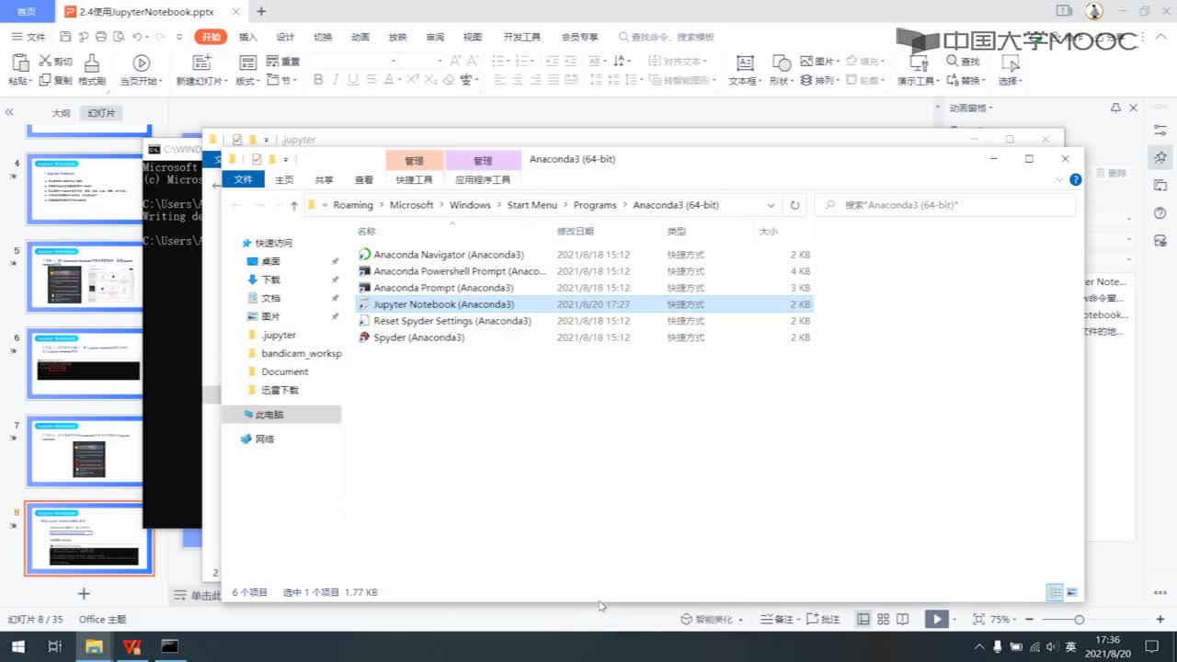Click WPS save icon in quick toolbar
The height and width of the screenshot is (662, 1177).
click(x=65, y=37)
